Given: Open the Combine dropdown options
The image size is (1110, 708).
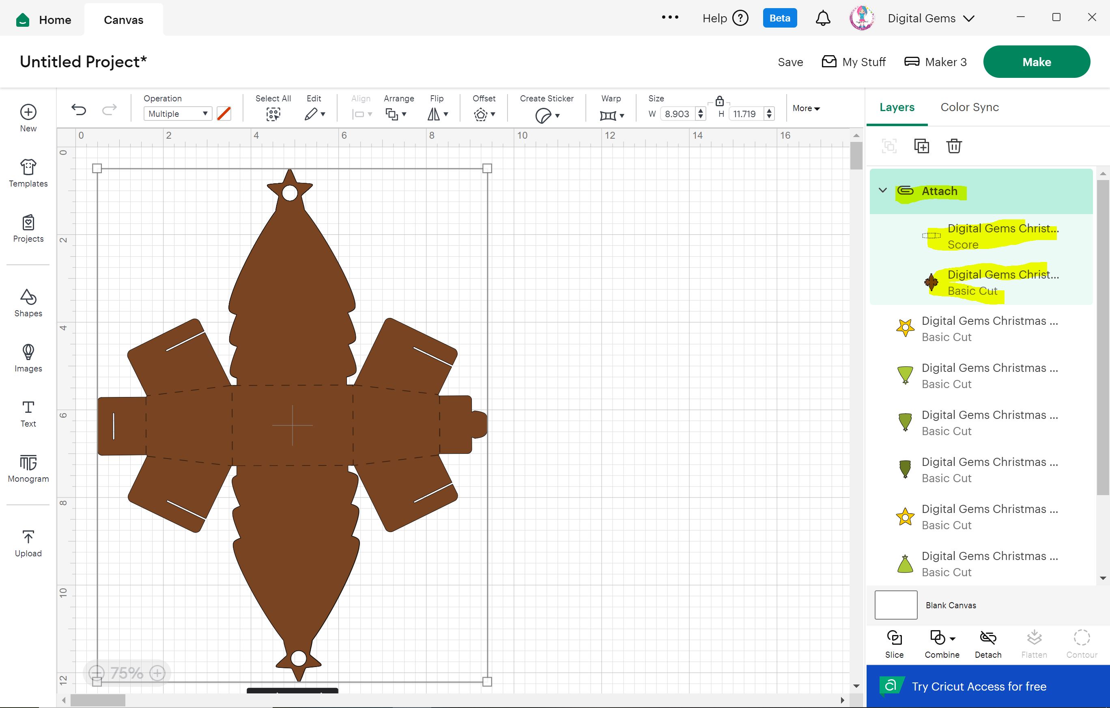Looking at the screenshot, I should click(x=953, y=638).
